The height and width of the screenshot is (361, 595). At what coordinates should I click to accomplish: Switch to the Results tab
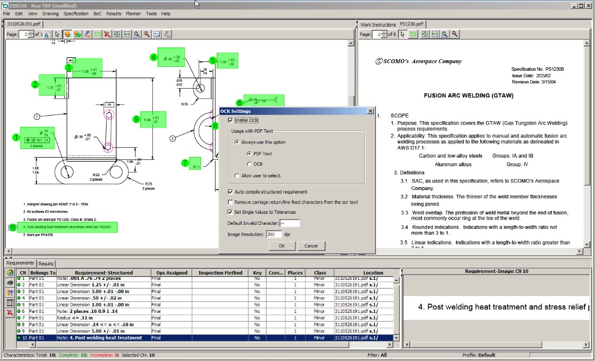pyautogui.click(x=46, y=264)
